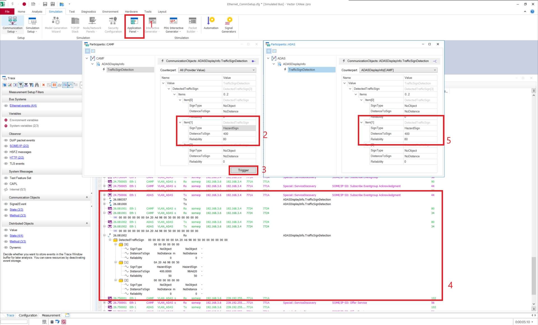Click the pause icon in Trace toolbar
The width and height of the screenshot is (538, 325).
click(x=54, y=85)
